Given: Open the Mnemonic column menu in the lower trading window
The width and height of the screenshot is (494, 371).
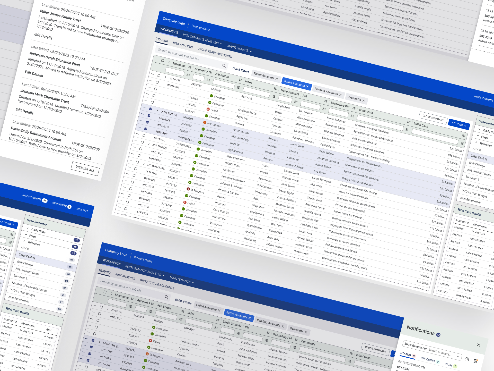Looking at the screenshot, I should (x=132, y=299).
